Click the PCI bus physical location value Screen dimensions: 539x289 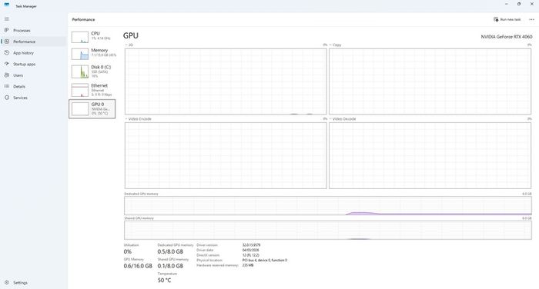tap(265, 260)
